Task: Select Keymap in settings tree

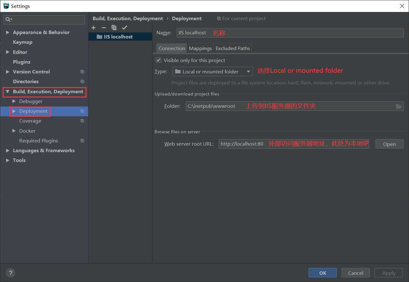Action: (x=23, y=42)
